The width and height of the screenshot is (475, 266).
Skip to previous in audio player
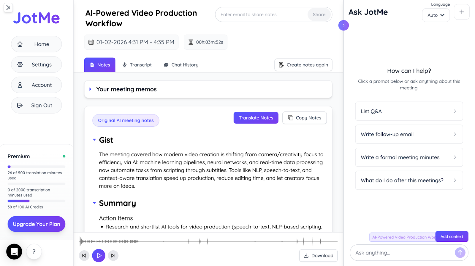coord(84,255)
